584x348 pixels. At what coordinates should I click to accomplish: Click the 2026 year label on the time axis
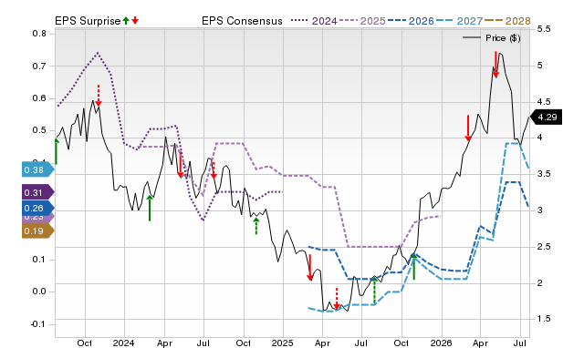pyautogui.click(x=441, y=343)
